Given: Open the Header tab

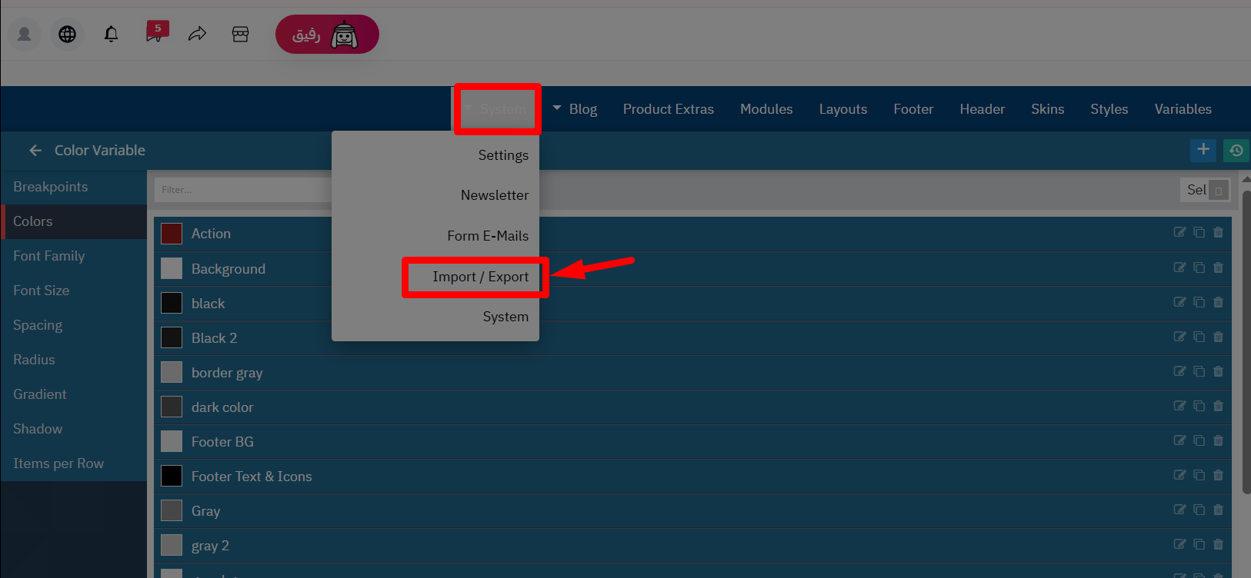Looking at the screenshot, I should pyautogui.click(x=982, y=109).
